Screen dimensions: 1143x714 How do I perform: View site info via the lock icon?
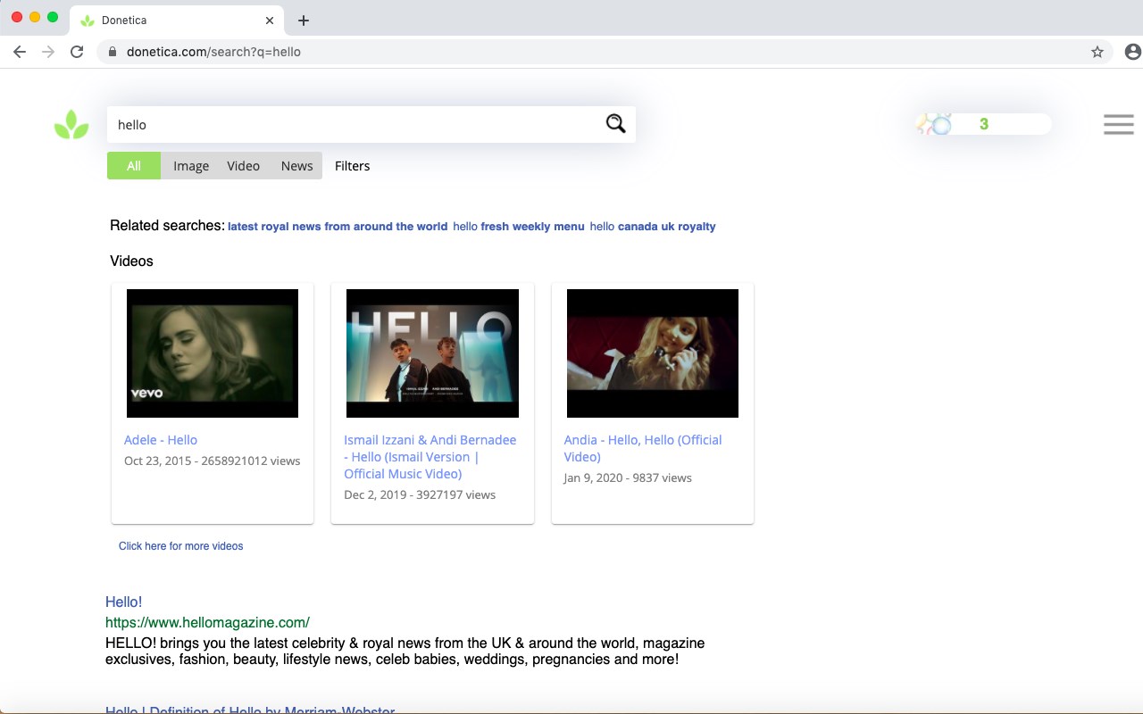click(x=113, y=52)
